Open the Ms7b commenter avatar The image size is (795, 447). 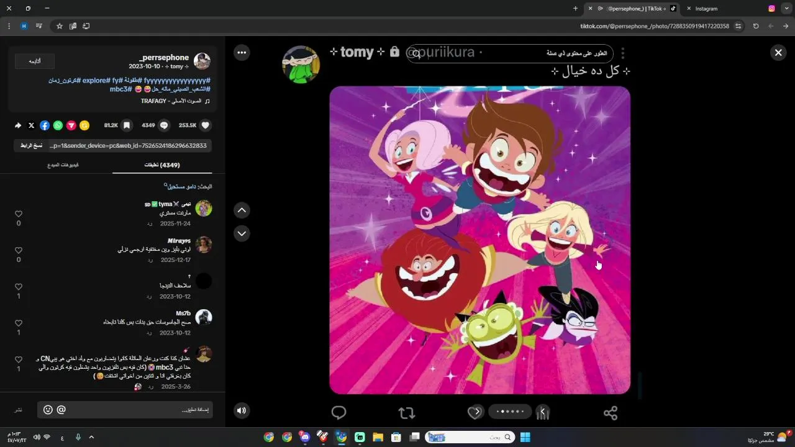204,317
